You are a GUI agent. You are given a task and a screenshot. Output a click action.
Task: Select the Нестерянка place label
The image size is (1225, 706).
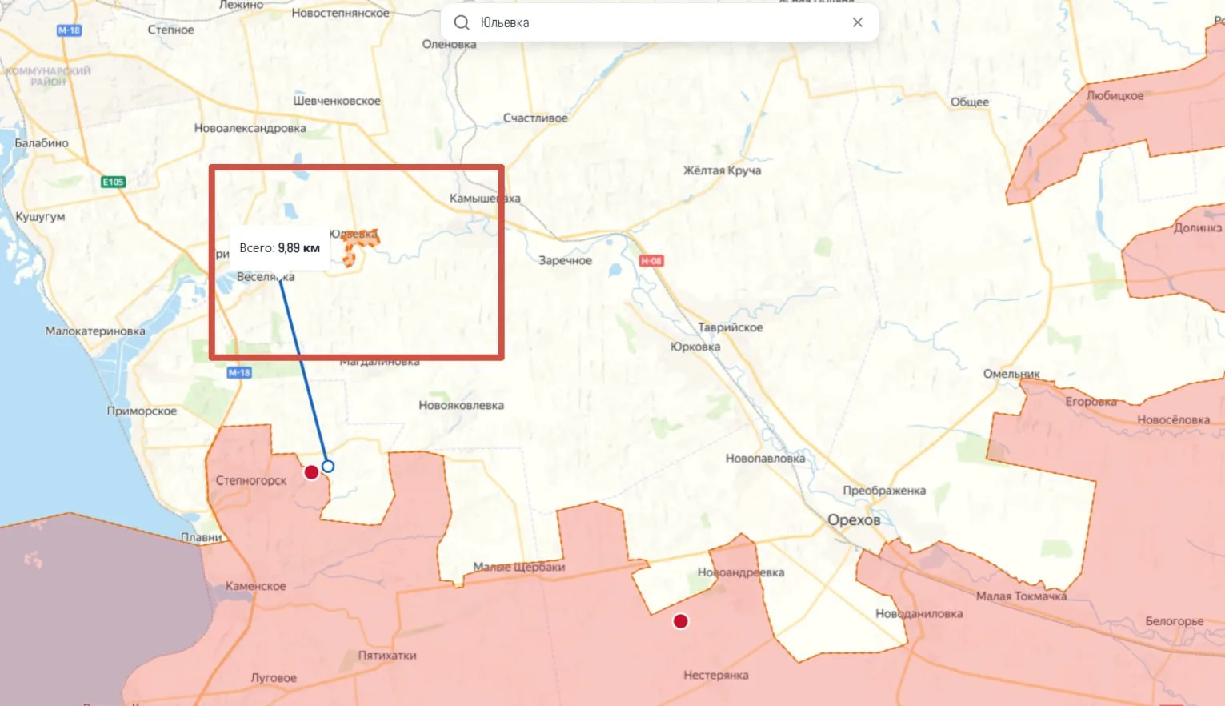pyautogui.click(x=716, y=676)
